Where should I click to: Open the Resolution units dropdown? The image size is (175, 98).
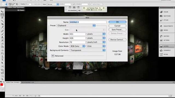click(96, 42)
